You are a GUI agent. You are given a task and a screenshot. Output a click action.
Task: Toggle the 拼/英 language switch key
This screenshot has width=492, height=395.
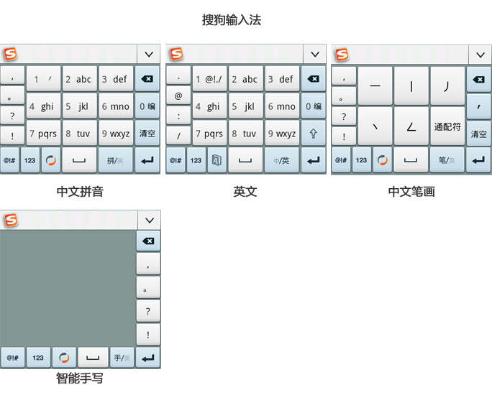(x=116, y=160)
